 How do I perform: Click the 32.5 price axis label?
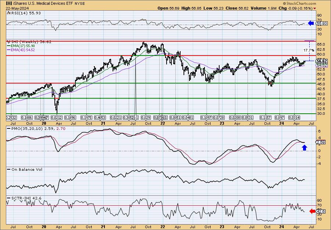tap(321, 109)
